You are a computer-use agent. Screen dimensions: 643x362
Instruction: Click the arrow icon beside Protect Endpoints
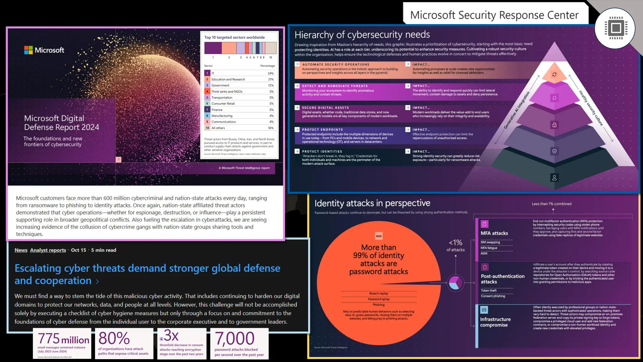point(297,129)
